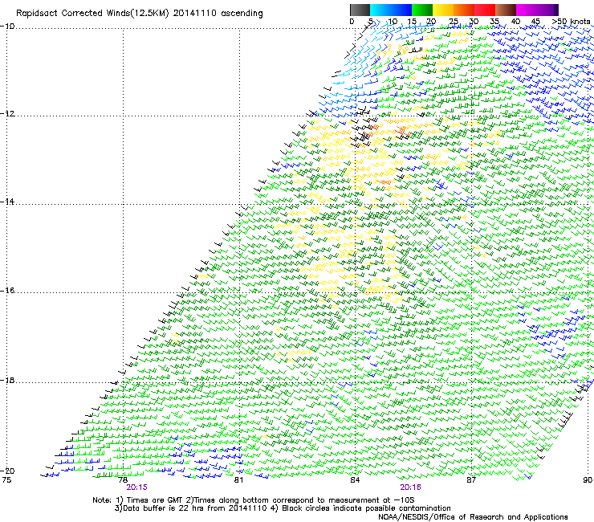594x522 pixels.
Task: Click the '81' longitude axis label
Action: pyautogui.click(x=238, y=480)
